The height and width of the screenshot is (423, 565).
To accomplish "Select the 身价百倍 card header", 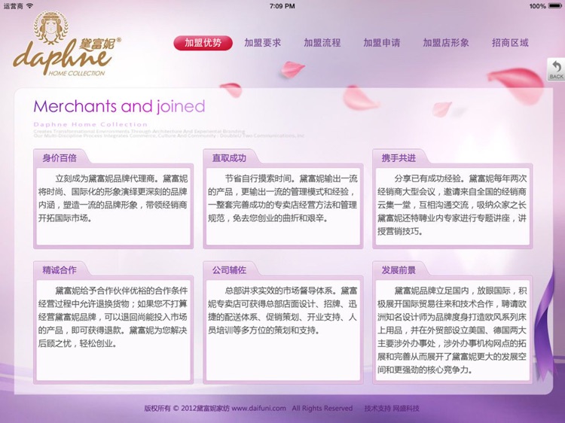I will tap(60, 157).
